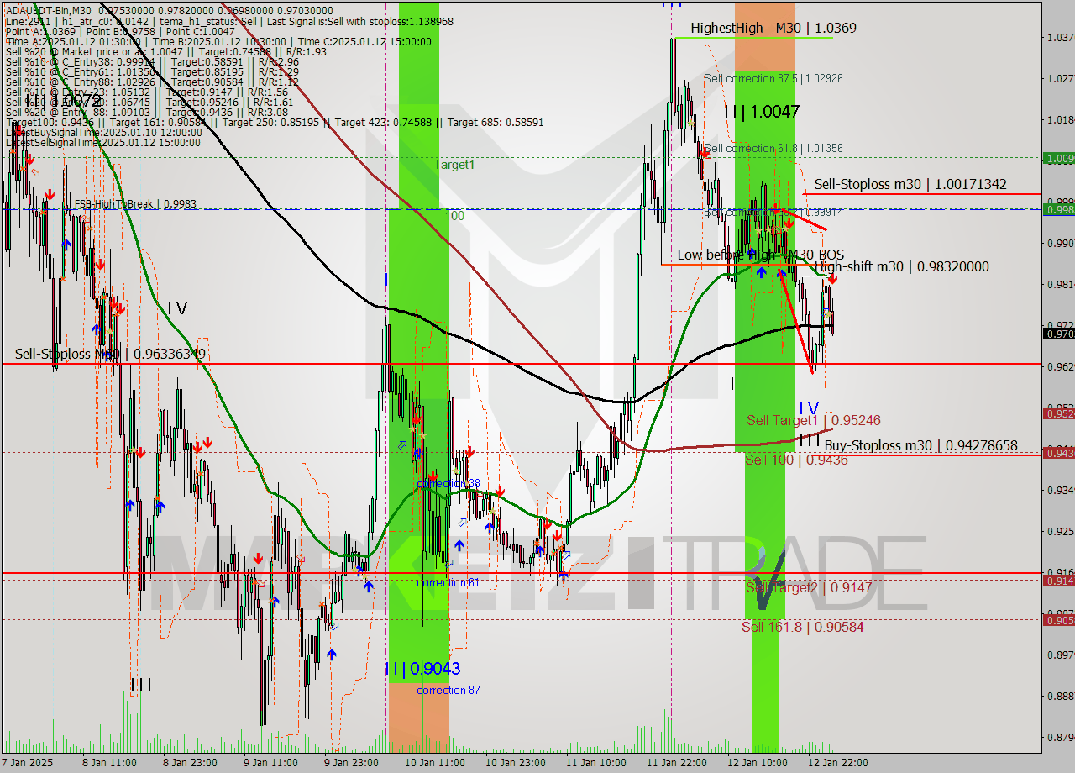The image size is (1075, 773).
Task: Click the red 0.914 price tag on axis
Action: [1058, 580]
